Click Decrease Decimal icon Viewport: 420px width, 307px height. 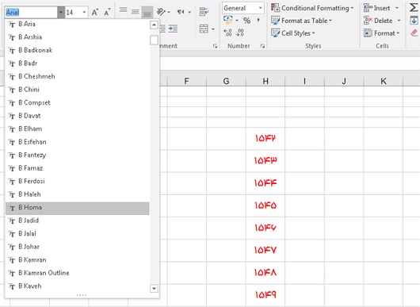[240, 33]
